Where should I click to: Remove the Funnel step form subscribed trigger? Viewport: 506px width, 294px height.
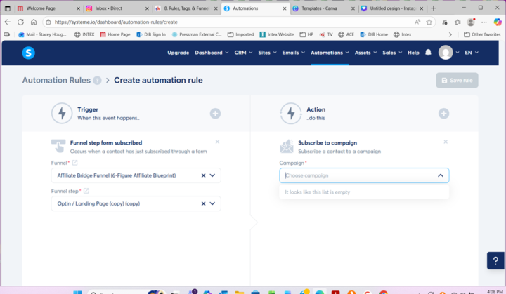pyautogui.click(x=217, y=142)
